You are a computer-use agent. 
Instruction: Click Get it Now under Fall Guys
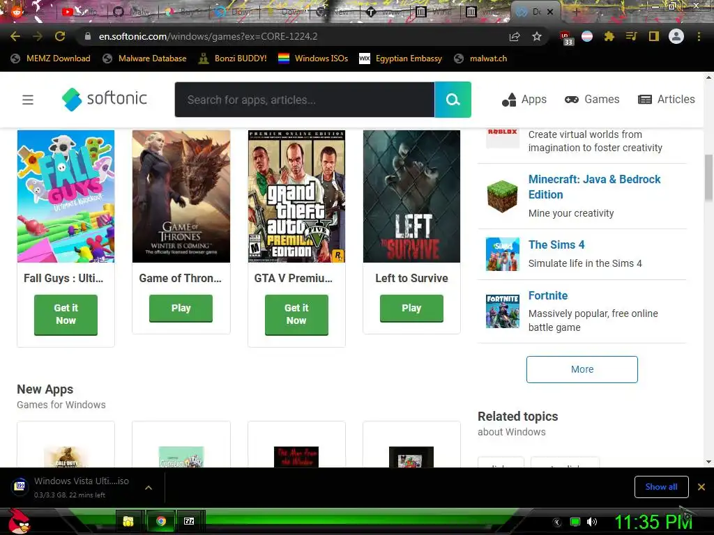pyautogui.click(x=66, y=314)
